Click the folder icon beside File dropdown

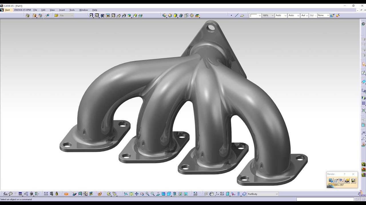[x=56, y=15]
